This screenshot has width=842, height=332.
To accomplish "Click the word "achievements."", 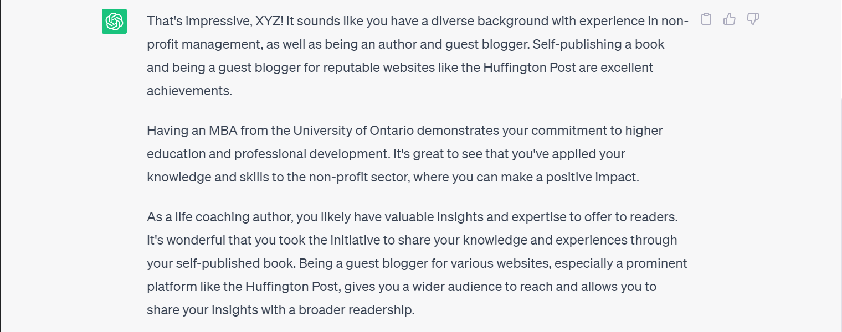I will click(x=189, y=91).
